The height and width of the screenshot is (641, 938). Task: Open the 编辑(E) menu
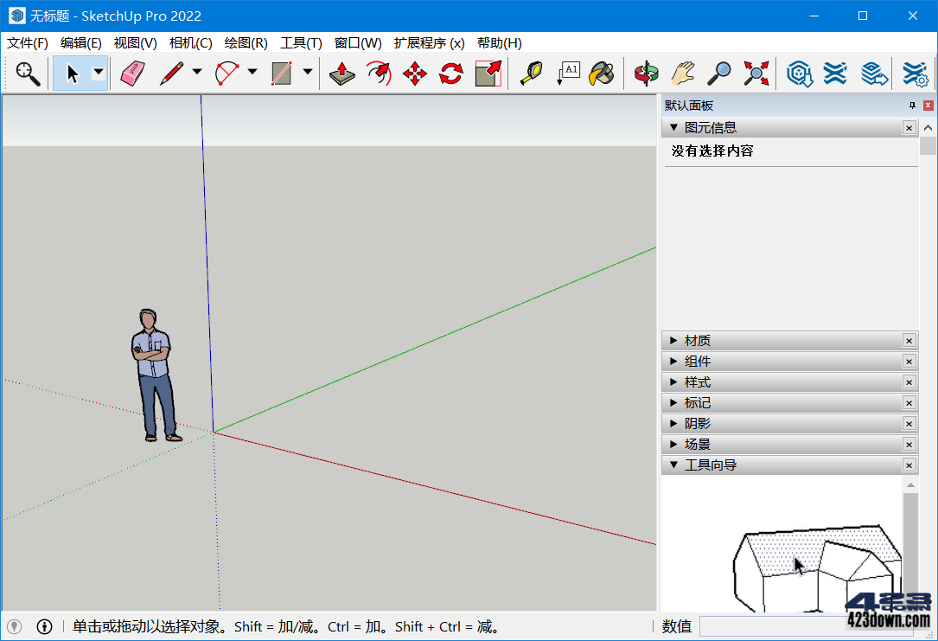tap(80, 43)
